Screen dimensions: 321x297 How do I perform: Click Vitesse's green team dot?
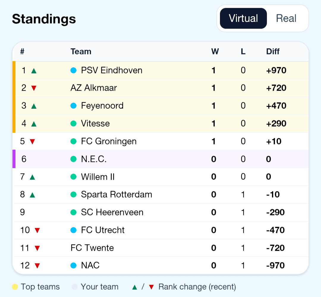coord(73,124)
